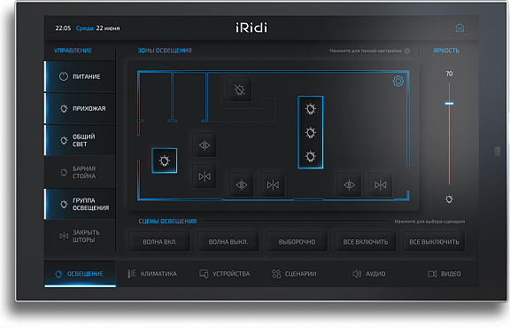Switch to the ОСВЕЩЕНИЕ tab
This screenshot has width=510, height=328.
(80, 274)
